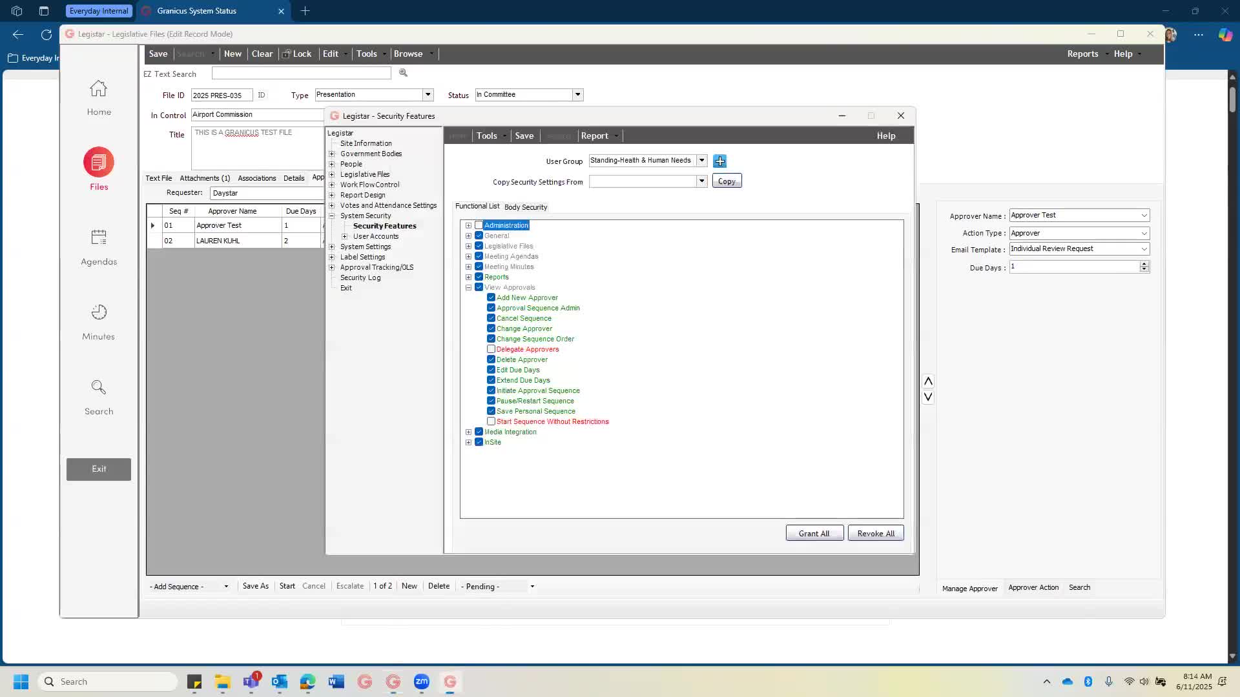Expand the Media Integration tree node
This screenshot has height=697, width=1240.
[x=468, y=432]
